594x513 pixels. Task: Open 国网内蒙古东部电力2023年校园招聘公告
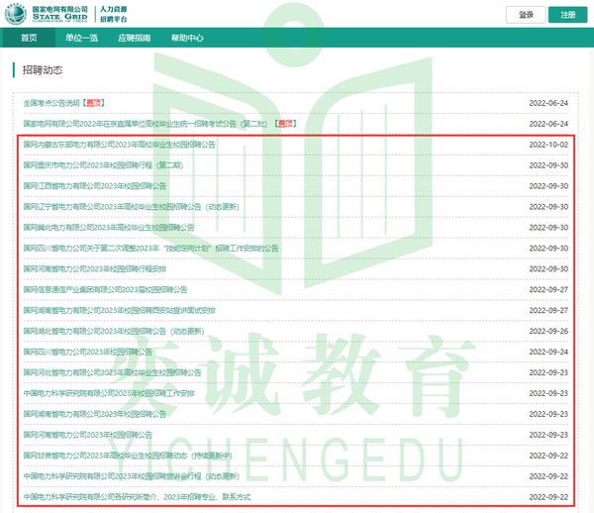[x=120, y=145]
